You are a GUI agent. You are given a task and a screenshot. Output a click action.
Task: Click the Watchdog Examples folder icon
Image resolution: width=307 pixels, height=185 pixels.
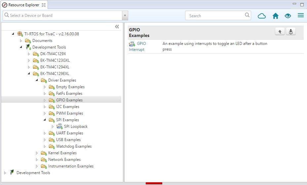52,146
